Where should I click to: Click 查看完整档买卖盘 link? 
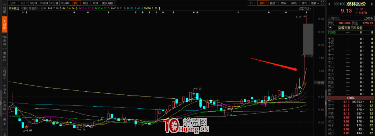[350, 28]
